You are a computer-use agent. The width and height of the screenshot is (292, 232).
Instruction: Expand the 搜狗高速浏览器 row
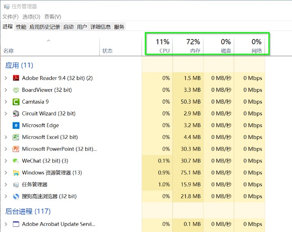point(6,196)
